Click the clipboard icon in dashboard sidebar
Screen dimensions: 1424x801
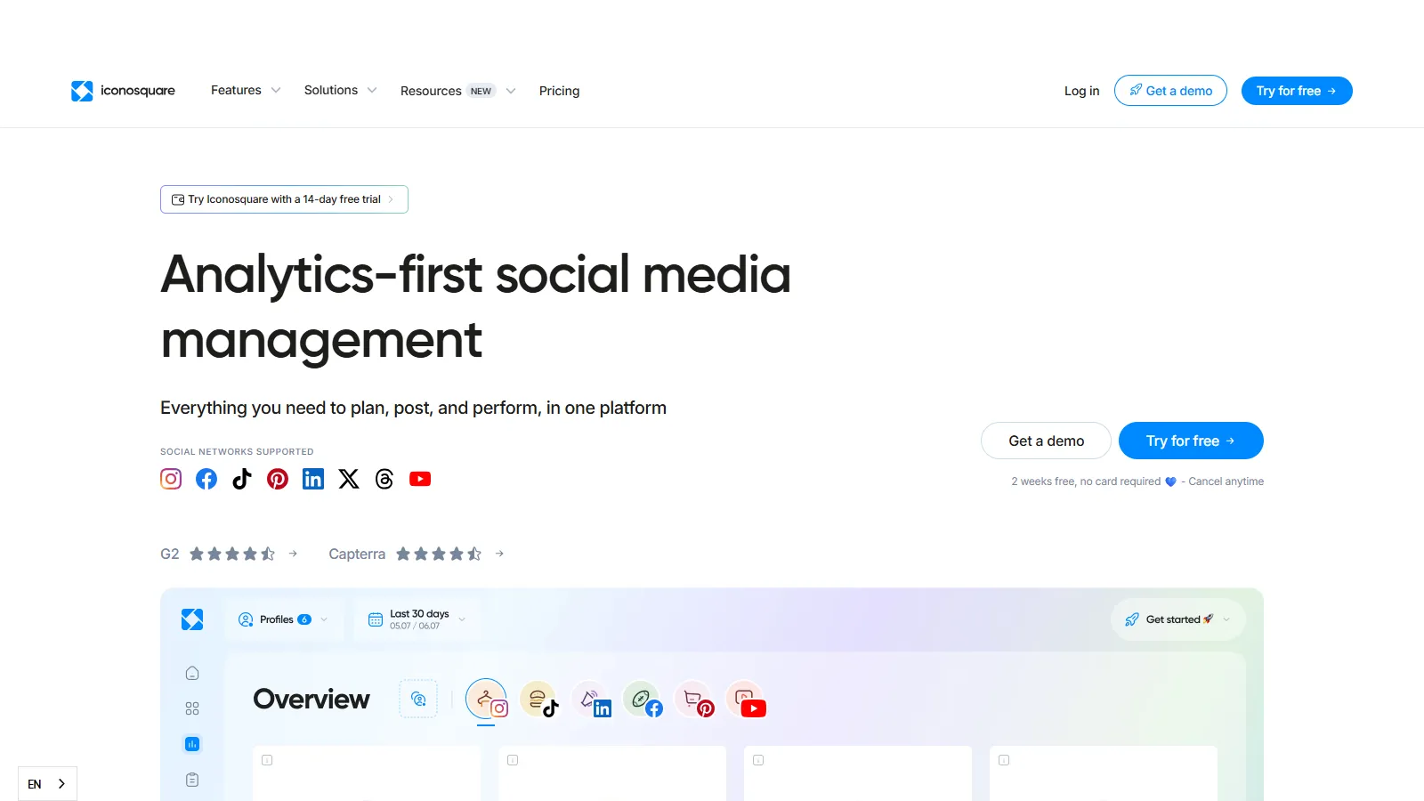pyautogui.click(x=192, y=779)
